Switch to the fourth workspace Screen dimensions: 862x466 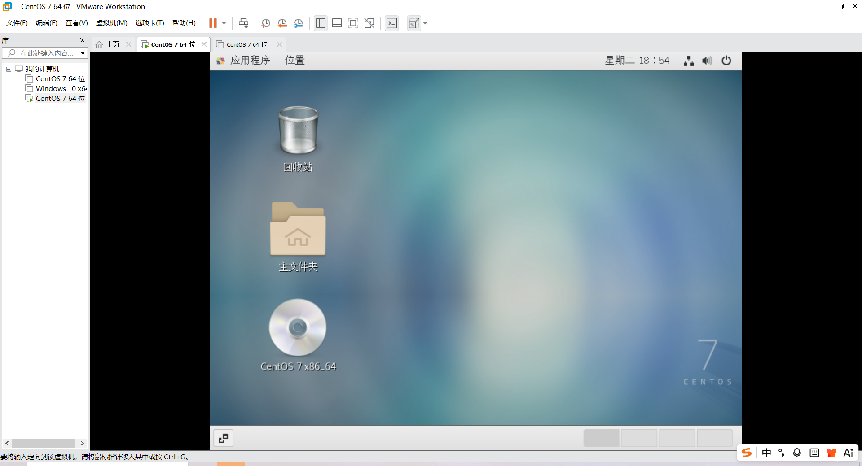click(x=715, y=438)
